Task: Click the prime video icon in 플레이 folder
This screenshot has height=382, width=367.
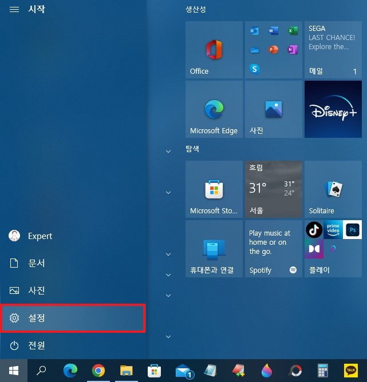Action: click(333, 229)
